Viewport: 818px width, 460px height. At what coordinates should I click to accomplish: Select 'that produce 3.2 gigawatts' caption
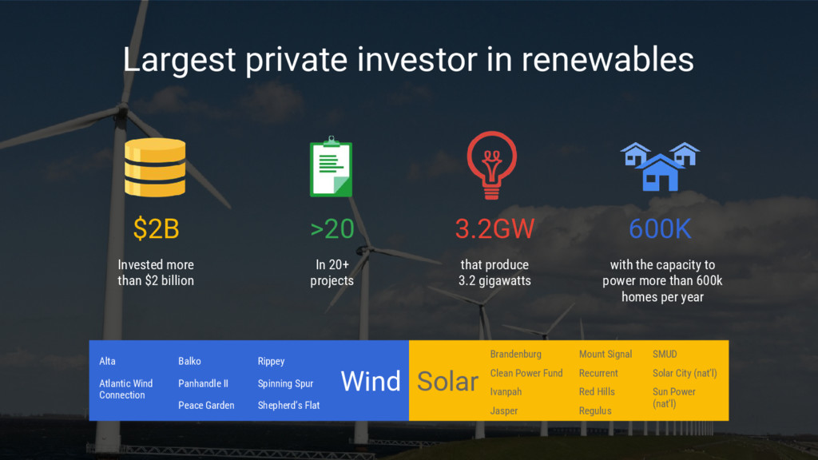494,273
